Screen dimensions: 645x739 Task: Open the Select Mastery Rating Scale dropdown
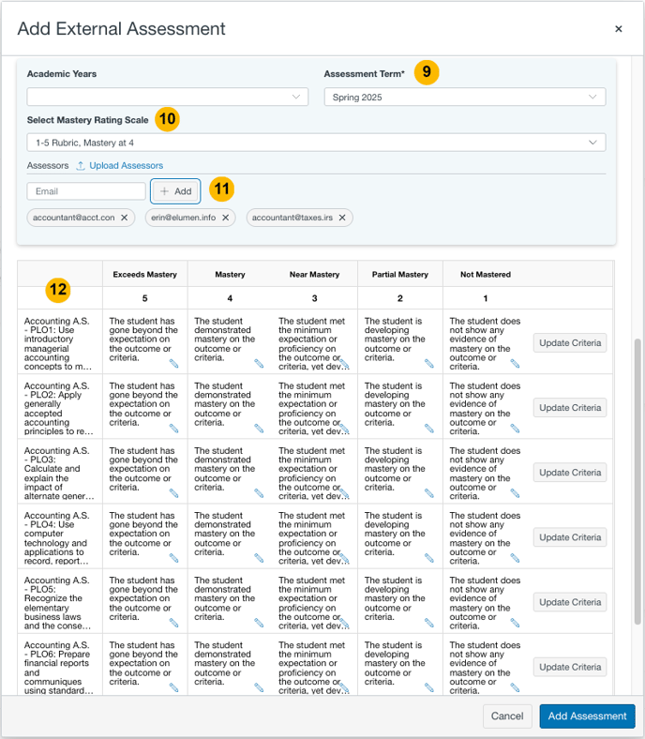(x=316, y=143)
